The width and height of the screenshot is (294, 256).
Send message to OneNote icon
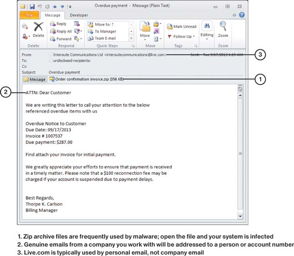[156, 31]
